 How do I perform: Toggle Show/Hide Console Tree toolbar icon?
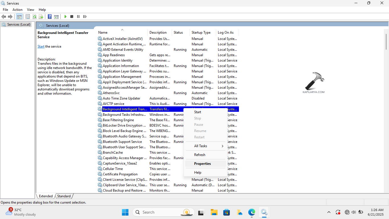click(x=19, y=17)
